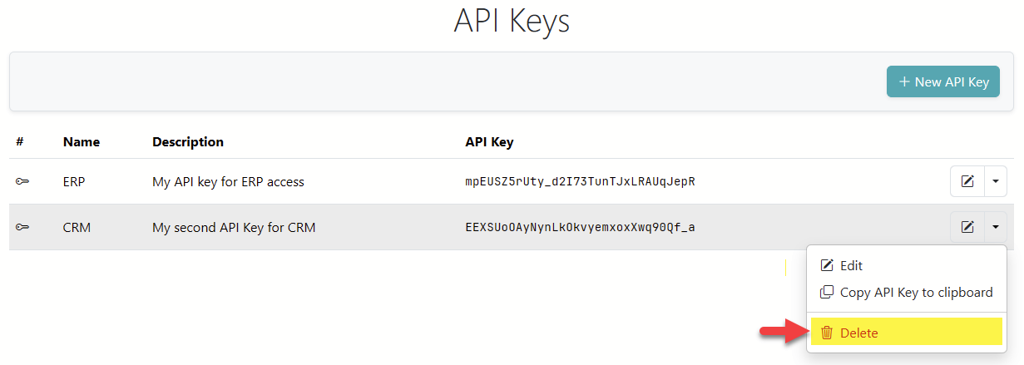Click the # column header
The height and width of the screenshot is (365, 1024).
pos(19,142)
